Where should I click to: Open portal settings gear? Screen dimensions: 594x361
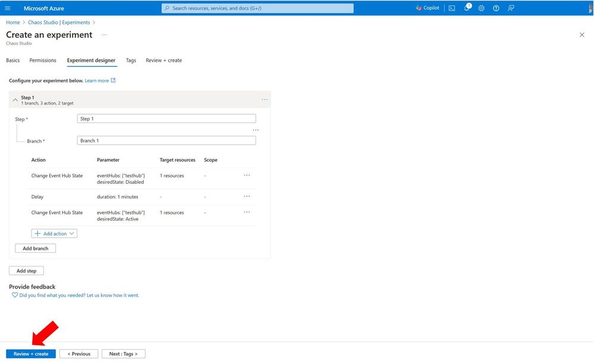pos(481,8)
